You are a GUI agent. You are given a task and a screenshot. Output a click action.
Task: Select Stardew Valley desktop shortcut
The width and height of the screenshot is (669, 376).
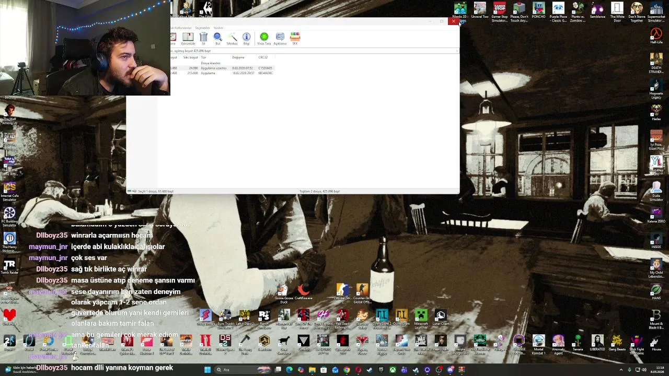pos(362,319)
